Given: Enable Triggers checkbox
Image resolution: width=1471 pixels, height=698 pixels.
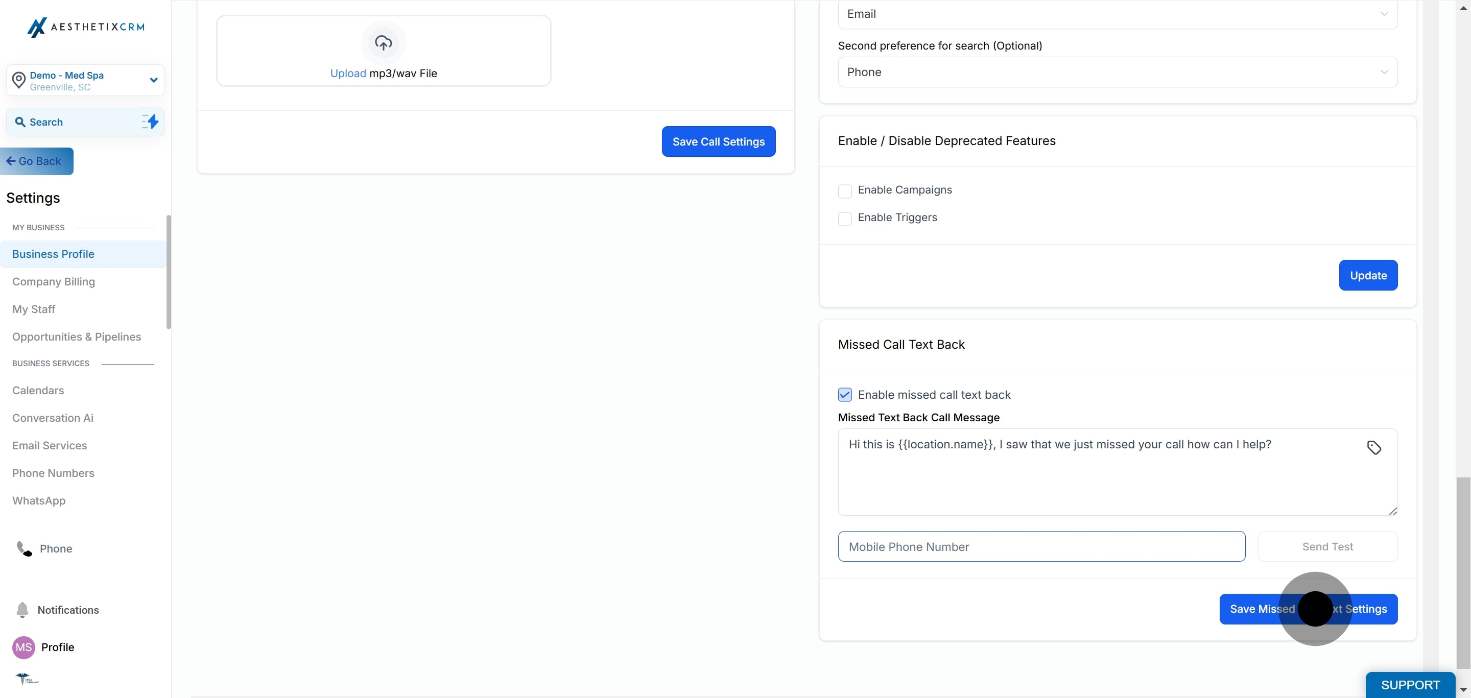Looking at the screenshot, I should [845, 218].
